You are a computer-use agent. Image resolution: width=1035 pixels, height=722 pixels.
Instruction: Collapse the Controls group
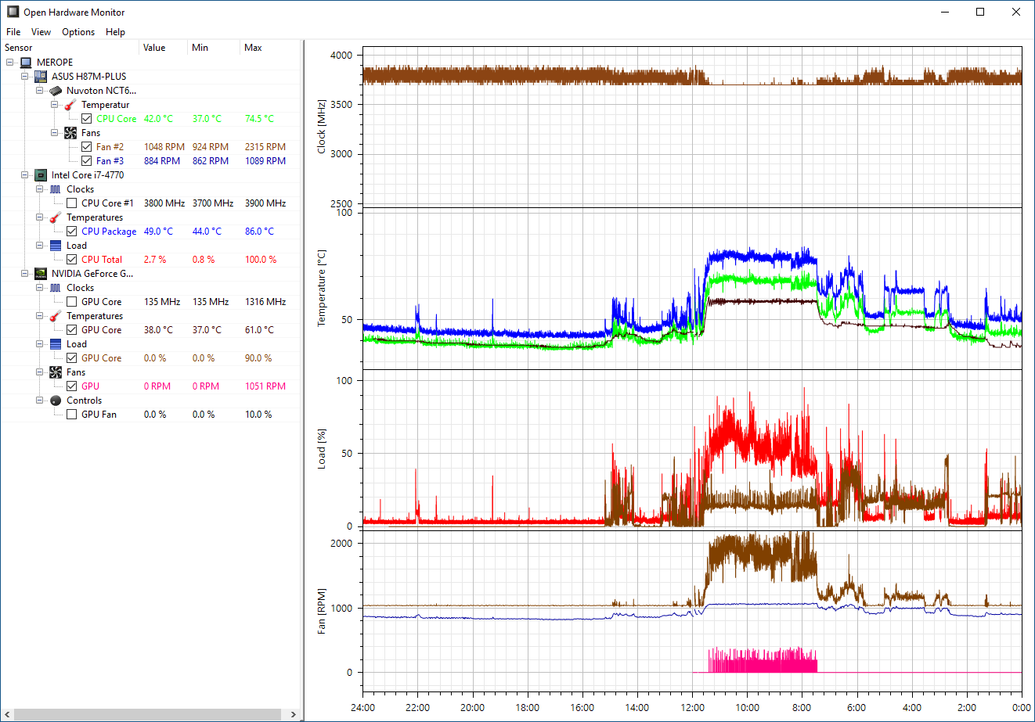39,401
